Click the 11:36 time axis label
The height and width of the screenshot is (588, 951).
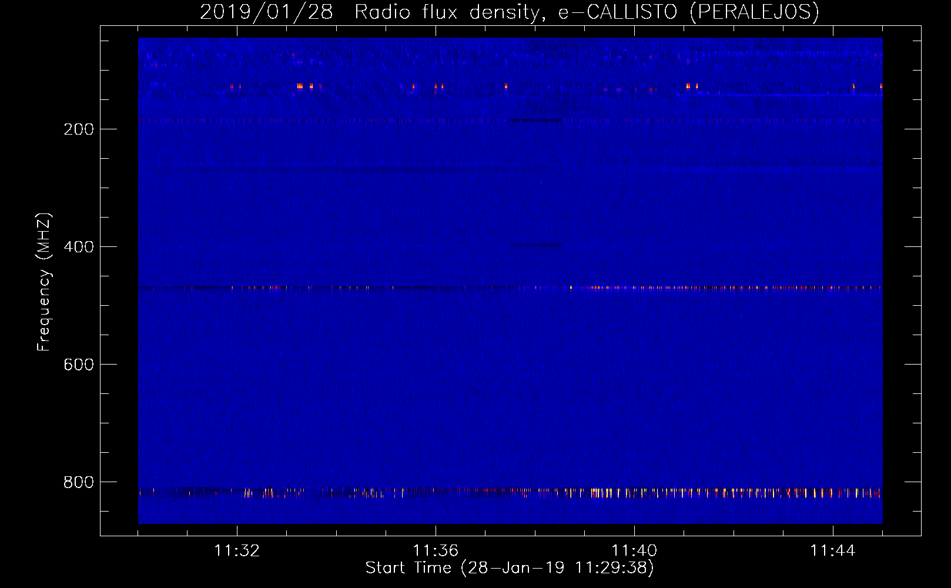[x=436, y=551]
